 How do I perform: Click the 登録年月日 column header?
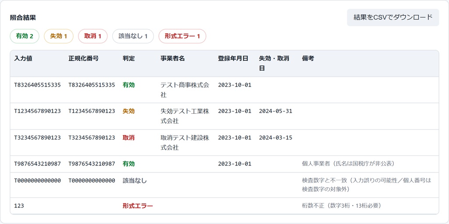[x=233, y=59]
